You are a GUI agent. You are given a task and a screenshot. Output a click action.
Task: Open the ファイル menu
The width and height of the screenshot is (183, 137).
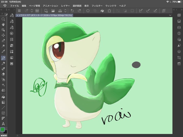[x=15, y=6]
